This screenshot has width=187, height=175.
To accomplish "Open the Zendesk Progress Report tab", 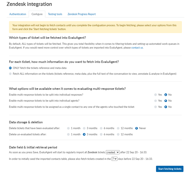I will click(82, 14).
